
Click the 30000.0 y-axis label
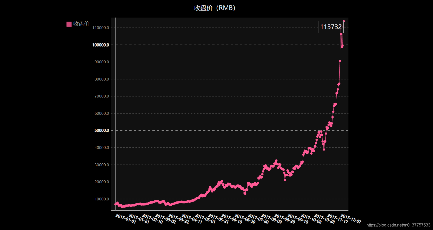[102, 165]
